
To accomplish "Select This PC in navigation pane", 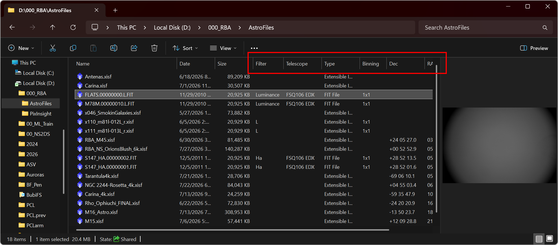I will 28,63.
